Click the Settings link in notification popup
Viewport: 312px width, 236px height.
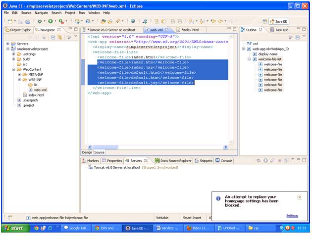[x=292, y=216]
